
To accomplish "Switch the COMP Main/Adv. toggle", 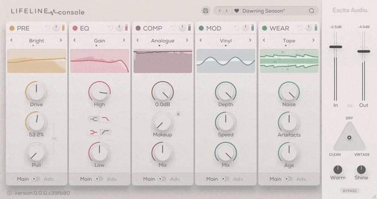I will [x=162, y=179].
